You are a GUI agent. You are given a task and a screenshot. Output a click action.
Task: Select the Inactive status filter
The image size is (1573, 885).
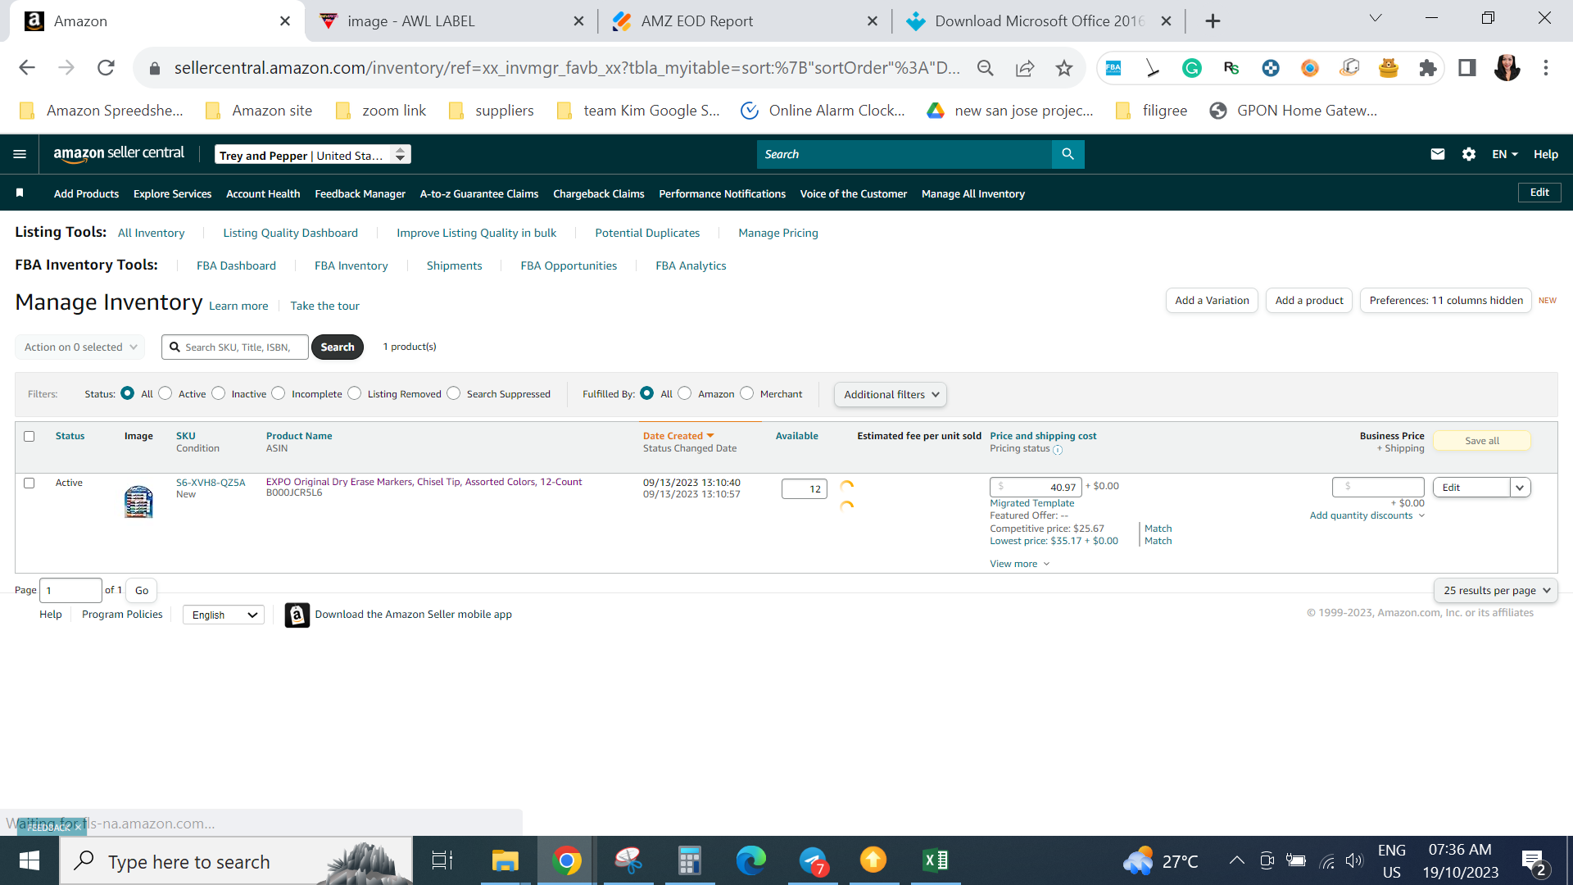(x=219, y=393)
